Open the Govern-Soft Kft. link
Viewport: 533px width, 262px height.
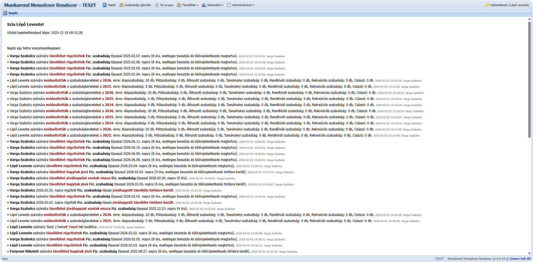coord(520,259)
